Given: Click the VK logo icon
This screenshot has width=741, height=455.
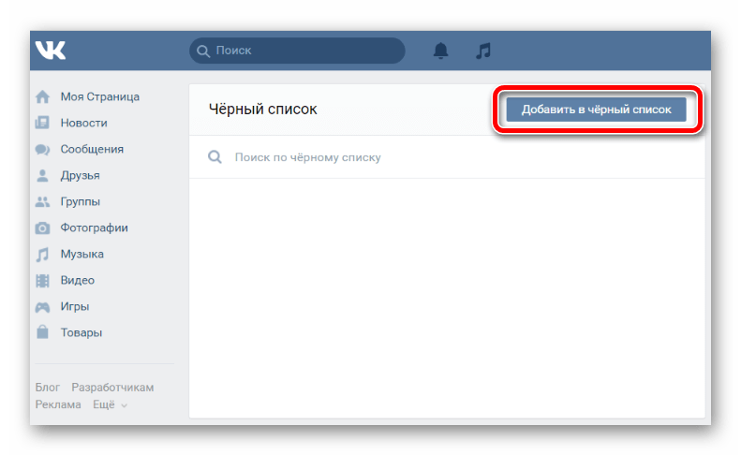Looking at the screenshot, I should (x=51, y=51).
